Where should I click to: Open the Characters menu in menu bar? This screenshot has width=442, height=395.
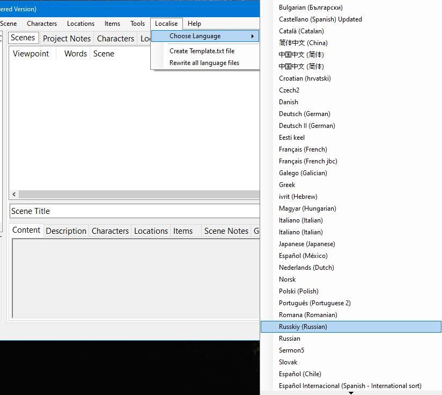[42, 24]
